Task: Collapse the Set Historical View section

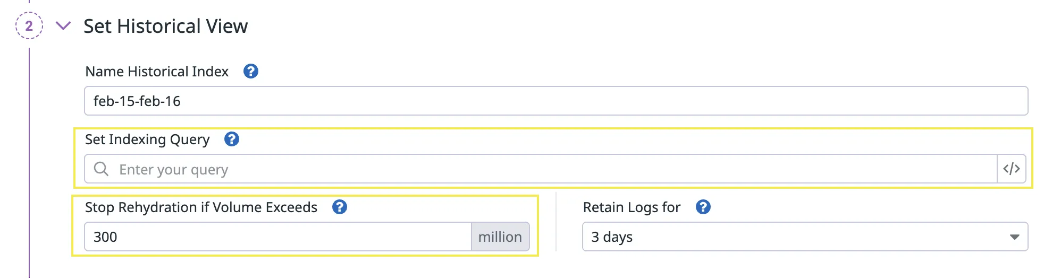Action: (63, 25)
